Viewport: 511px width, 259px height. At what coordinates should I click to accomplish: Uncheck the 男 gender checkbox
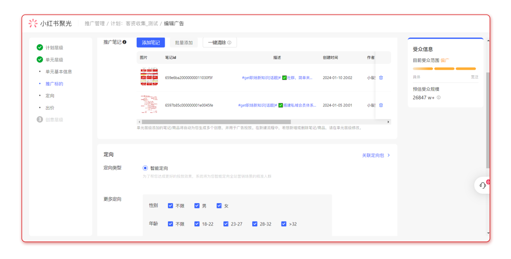[x=197, y=206]
